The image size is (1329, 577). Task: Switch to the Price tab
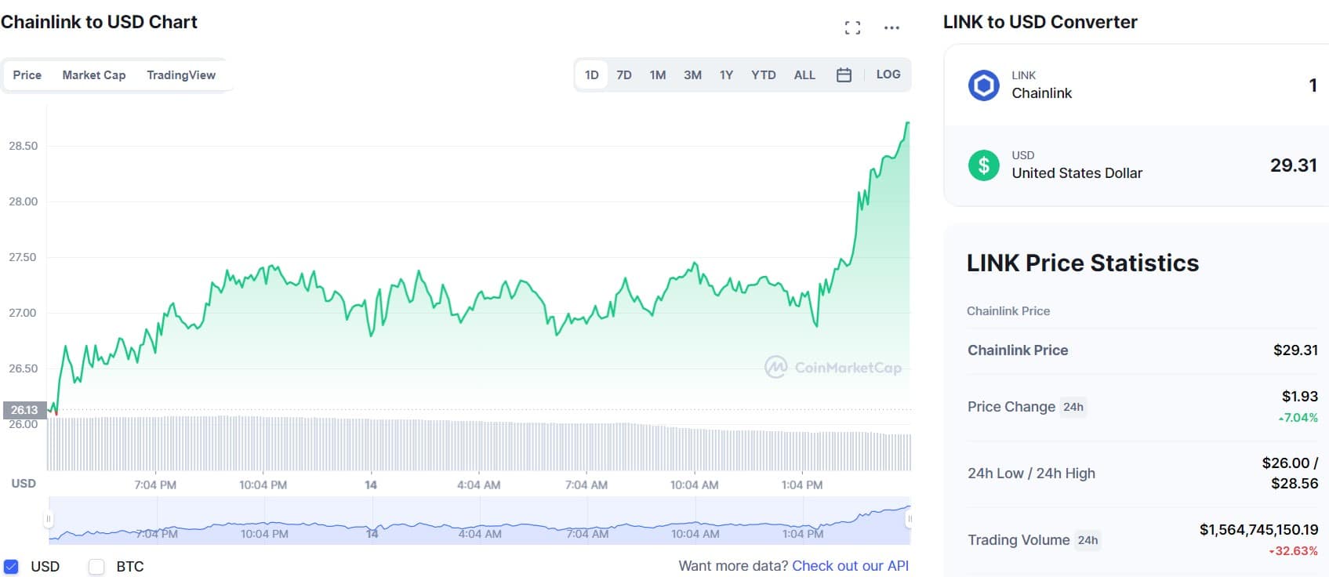(x=27, y=75)
